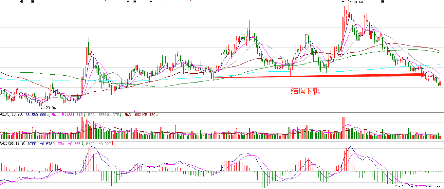Click the VOL(5,10,20) indicator label

tap(12, 115)
